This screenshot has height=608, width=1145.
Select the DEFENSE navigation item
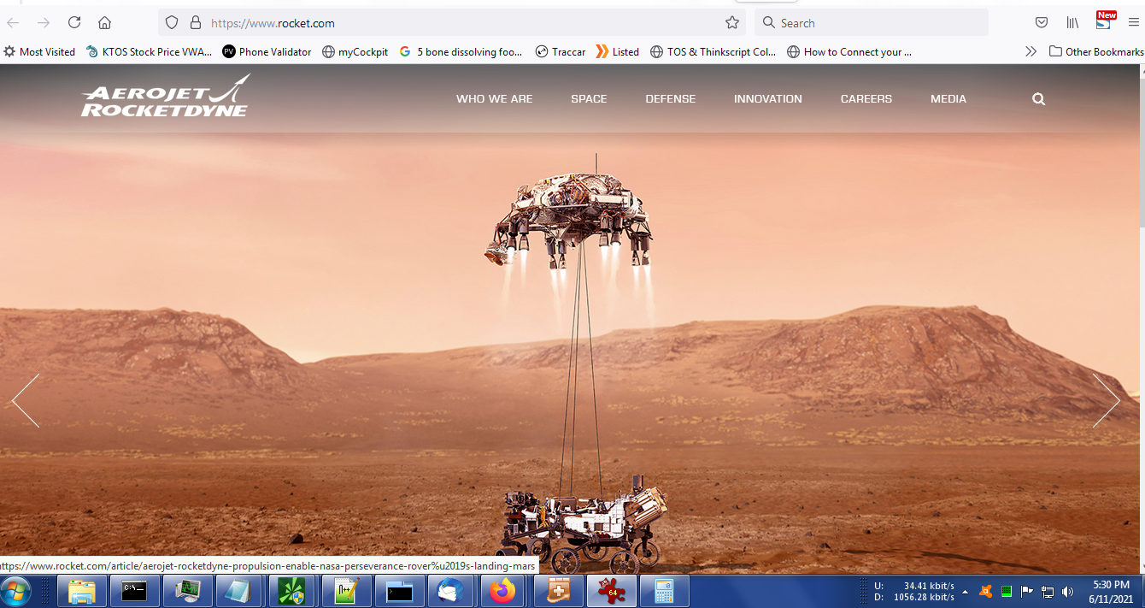pyautogui.click(x=670, y=99)
